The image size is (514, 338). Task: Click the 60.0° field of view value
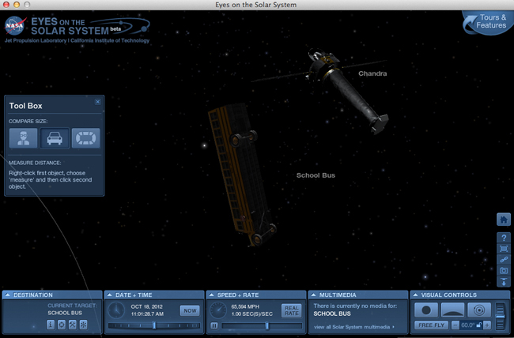point(468,325)
